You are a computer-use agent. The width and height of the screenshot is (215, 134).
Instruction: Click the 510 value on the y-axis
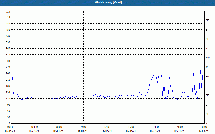[x=8, y=17]
